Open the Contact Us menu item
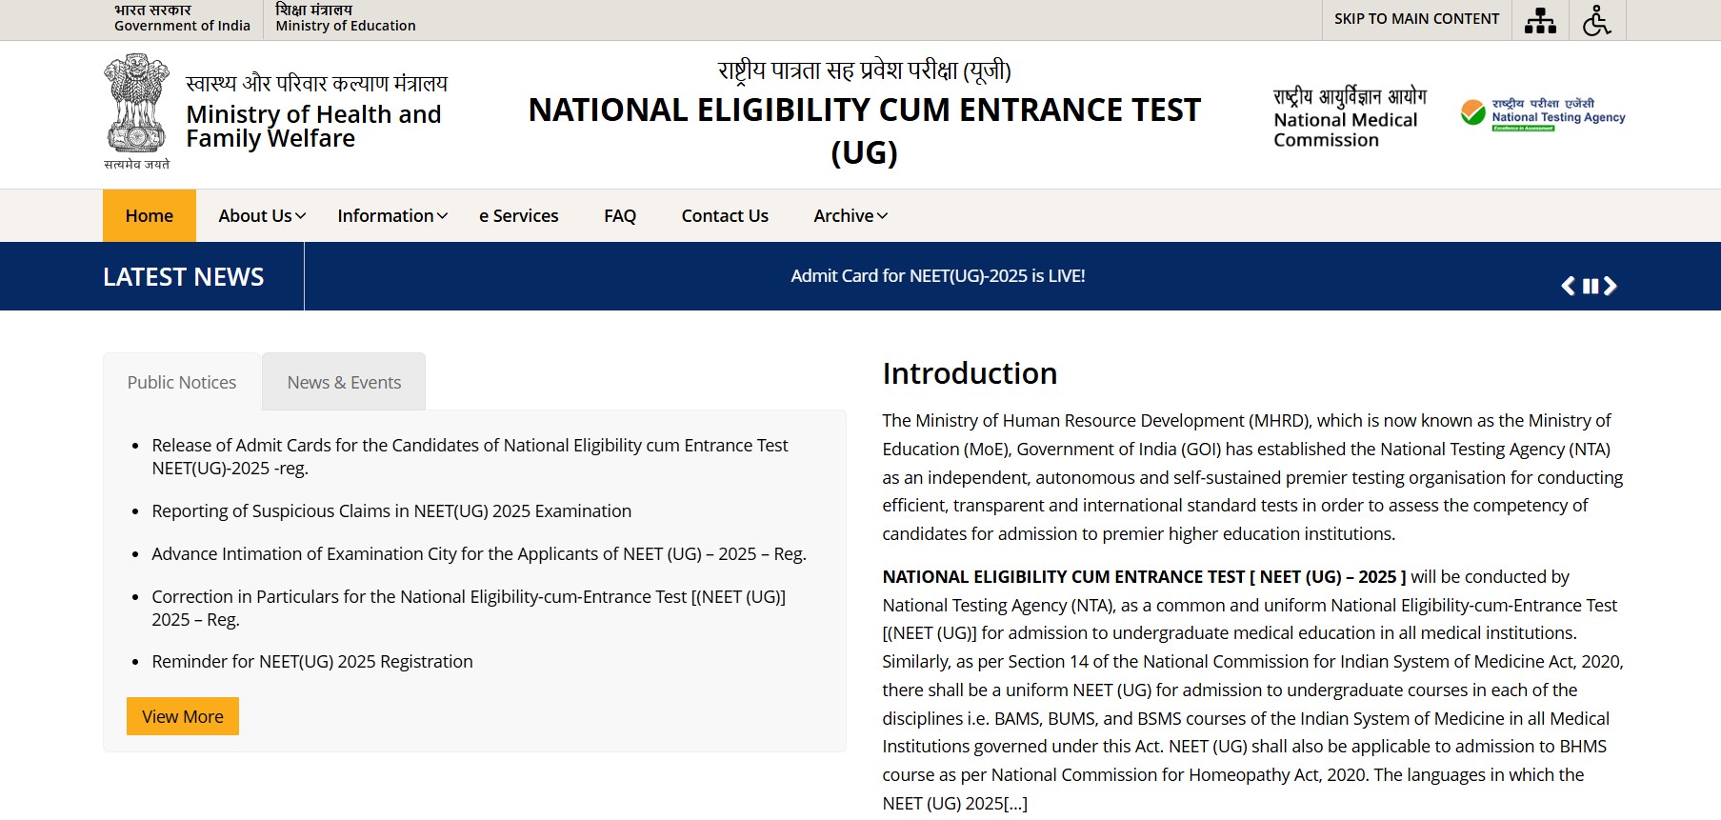 (x=725, y=215)
